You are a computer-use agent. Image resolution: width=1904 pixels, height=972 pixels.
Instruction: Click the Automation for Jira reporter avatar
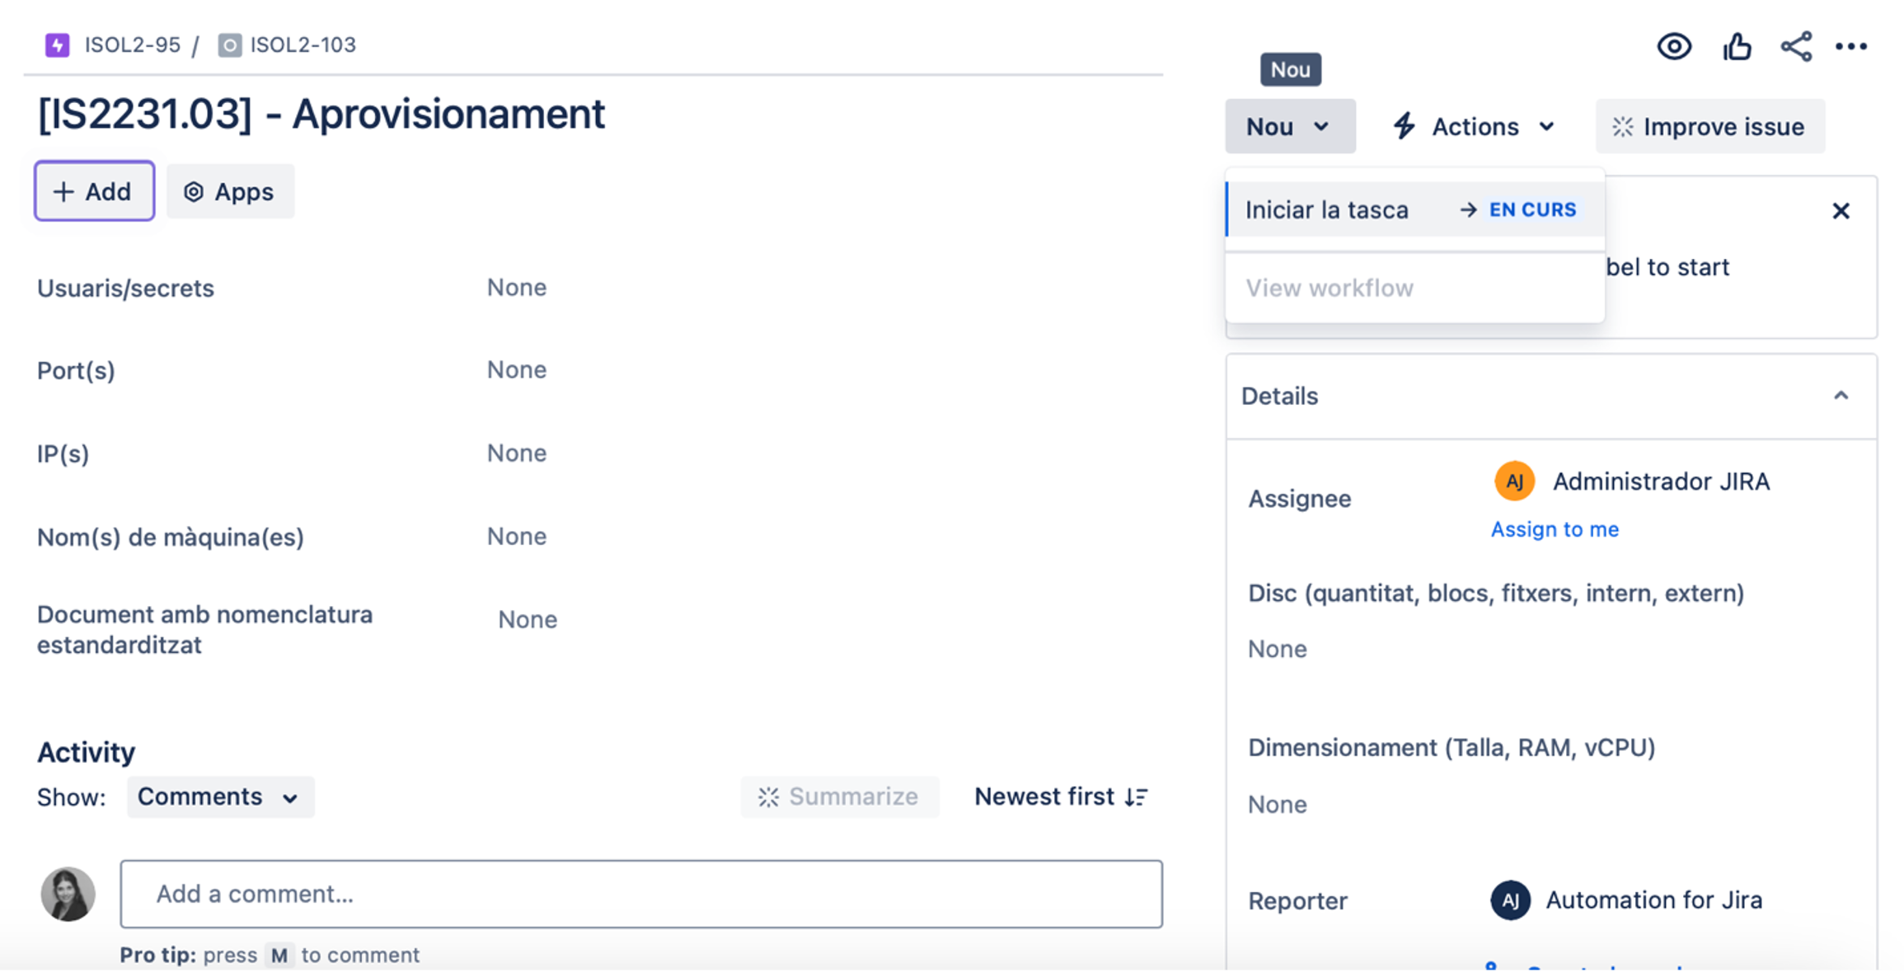click(x=1510, y=900)
